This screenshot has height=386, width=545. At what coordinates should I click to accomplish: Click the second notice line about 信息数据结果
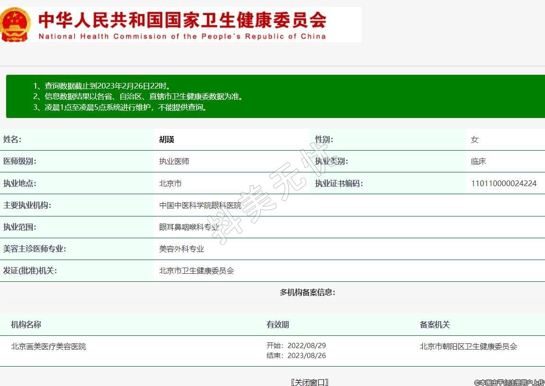[x=138, y=97]
